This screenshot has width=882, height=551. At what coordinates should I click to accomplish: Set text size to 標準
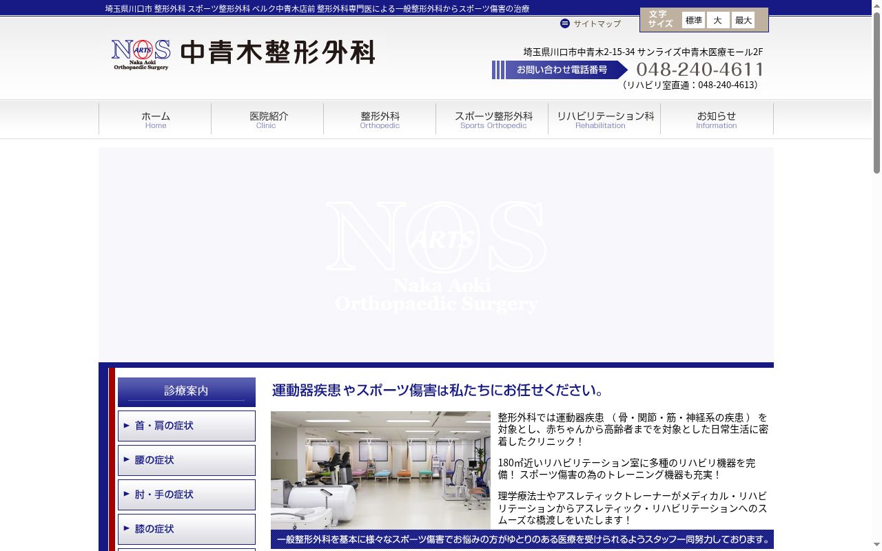tap(693, 20)
